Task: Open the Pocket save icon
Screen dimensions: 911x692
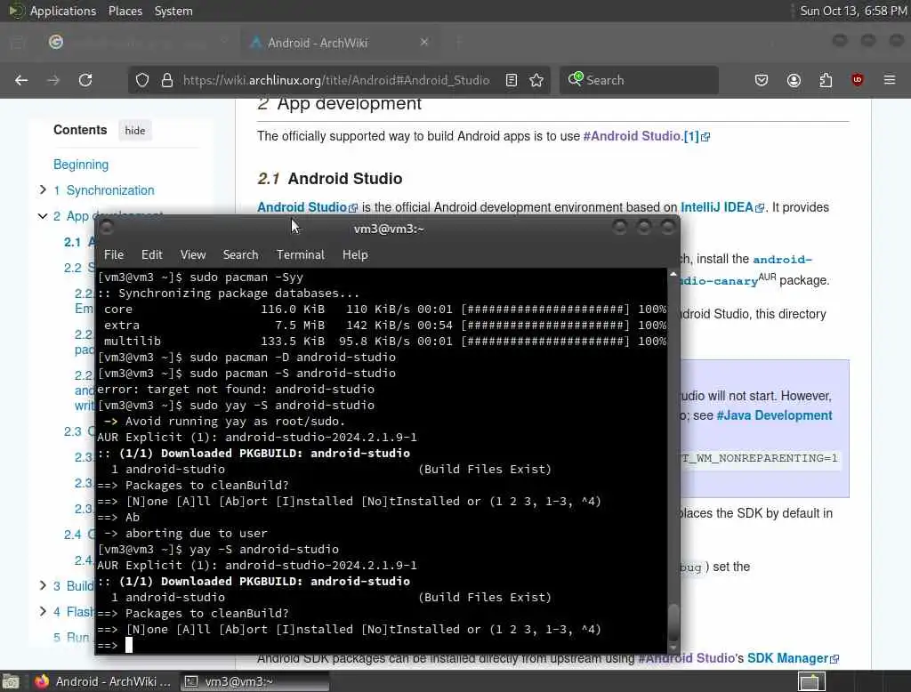Action: 762,80
